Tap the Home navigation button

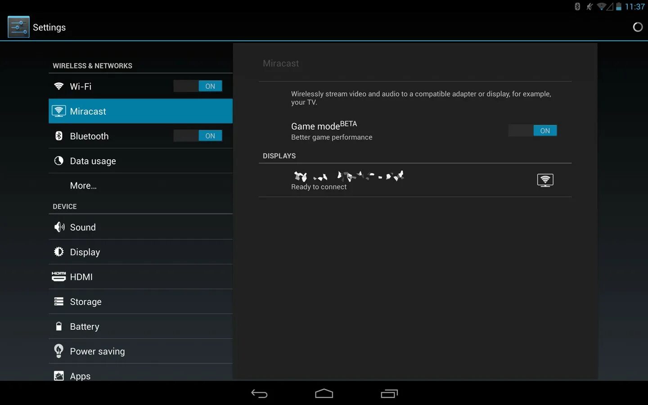coord(324,394)
